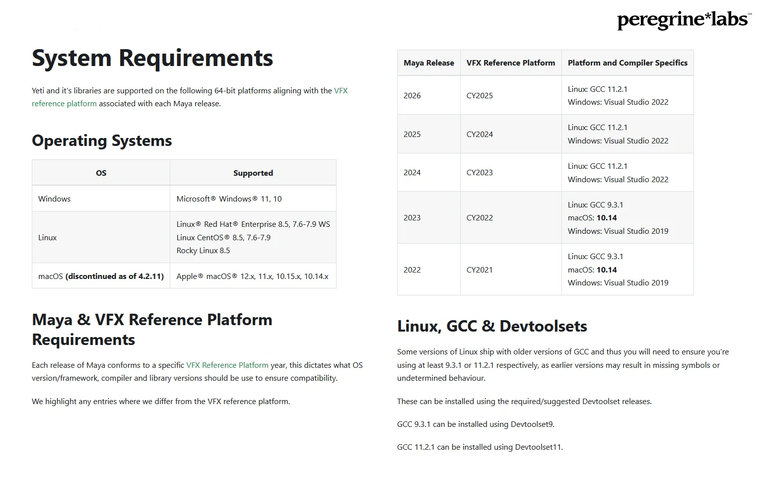Click "macOS: 10.14" in the 2023 row

point(592,217)
